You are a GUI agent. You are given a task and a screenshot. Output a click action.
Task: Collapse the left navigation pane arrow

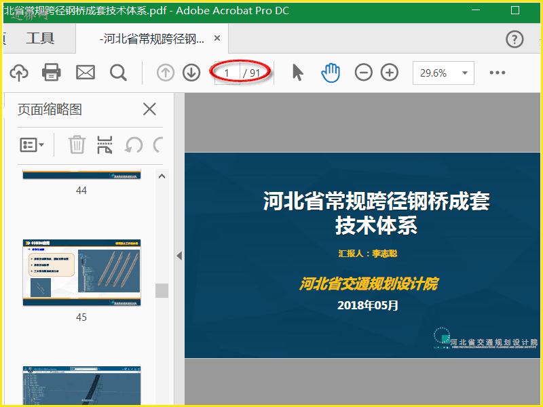(179, 256)
